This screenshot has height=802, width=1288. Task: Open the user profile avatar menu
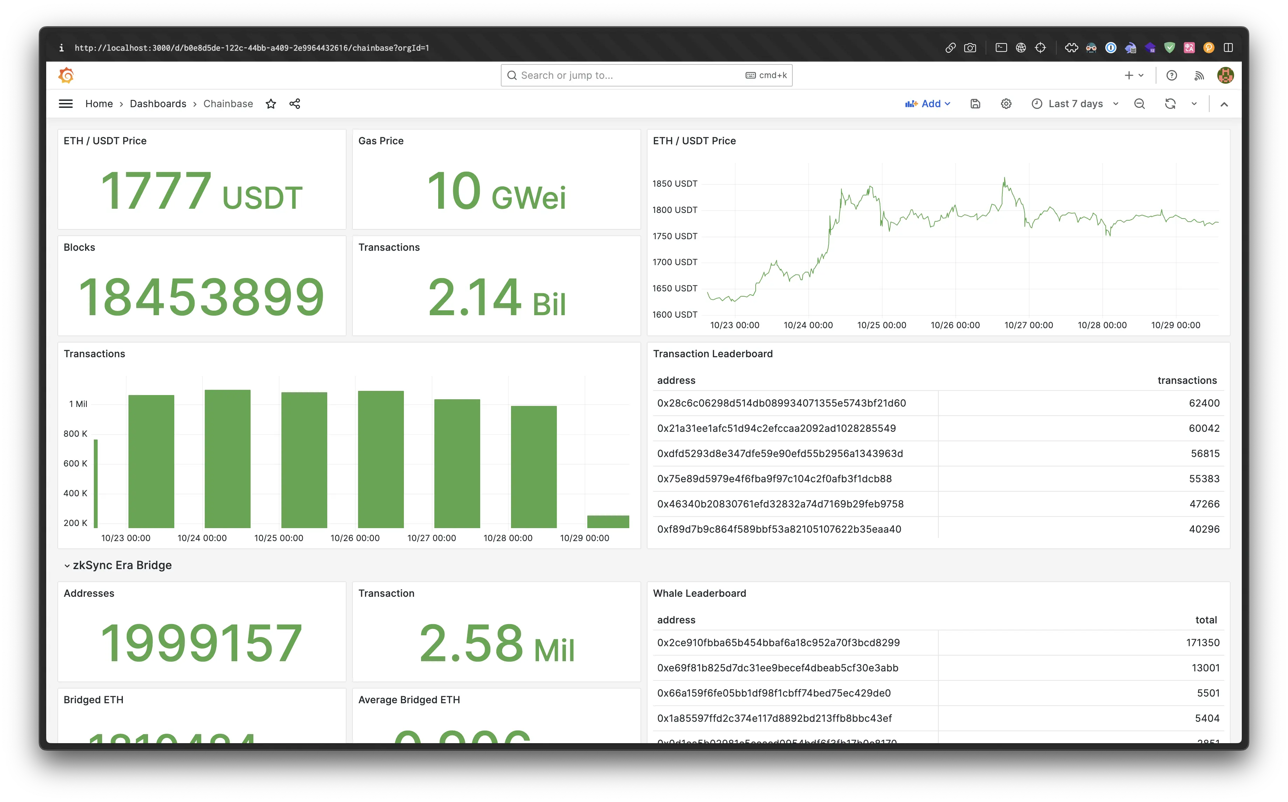1225,75
